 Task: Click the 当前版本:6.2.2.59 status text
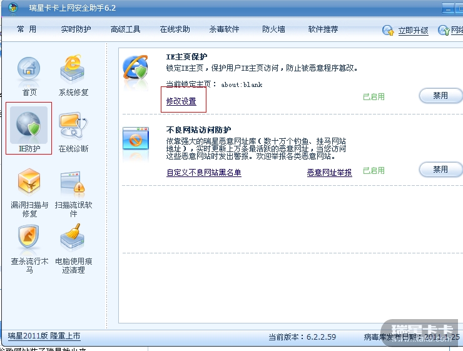point(302,337)
